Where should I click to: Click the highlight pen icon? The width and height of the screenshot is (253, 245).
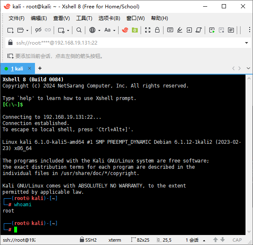point(180,30)
